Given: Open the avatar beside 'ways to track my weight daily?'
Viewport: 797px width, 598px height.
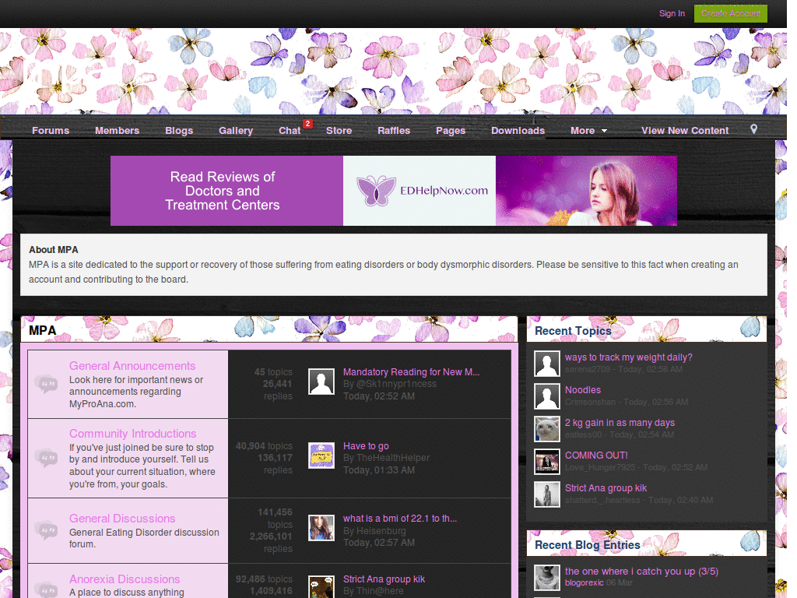Looking at the screenshot, I should pyautogui.click(x=547, y=364).
